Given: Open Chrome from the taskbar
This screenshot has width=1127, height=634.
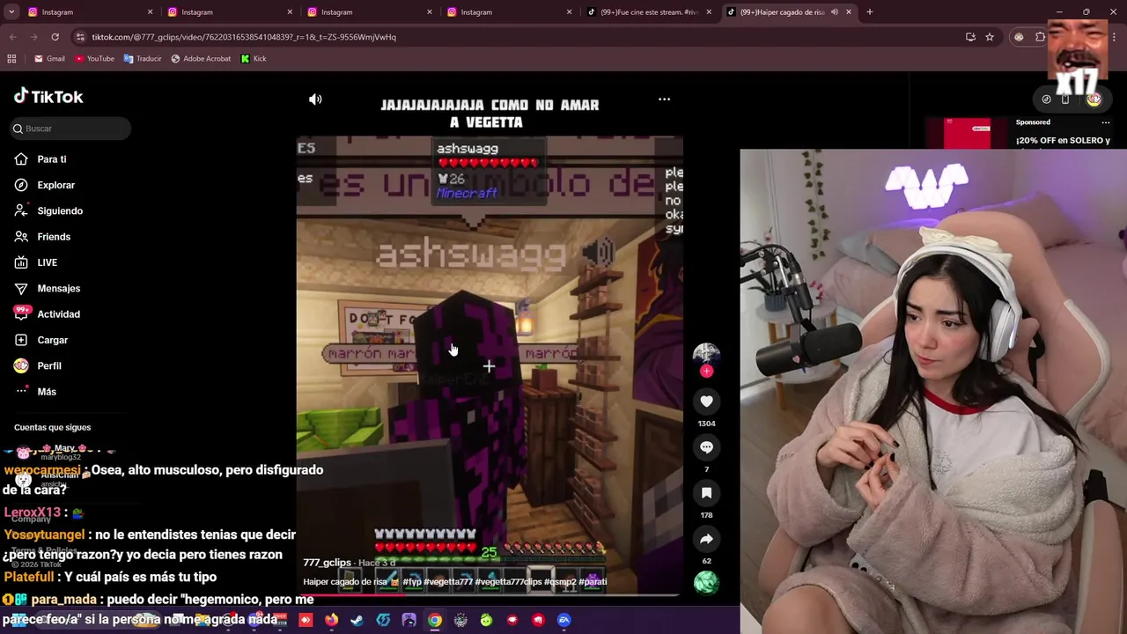Looking at the screenshot, I should 435,620.
